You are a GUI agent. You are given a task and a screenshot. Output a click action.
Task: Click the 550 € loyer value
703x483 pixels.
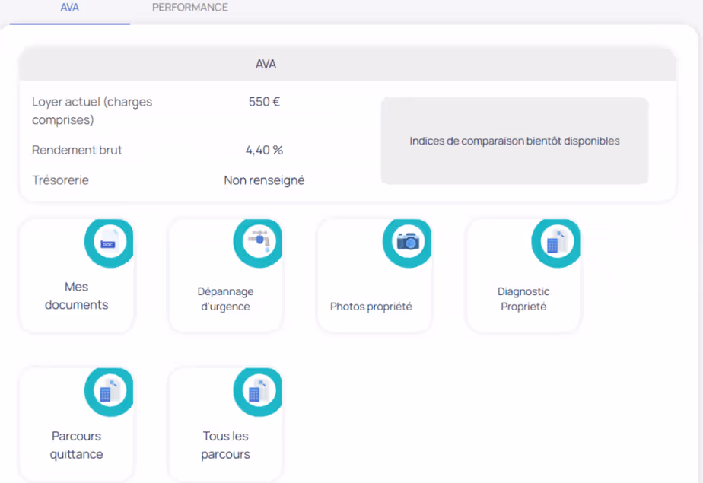coord(264,101)
